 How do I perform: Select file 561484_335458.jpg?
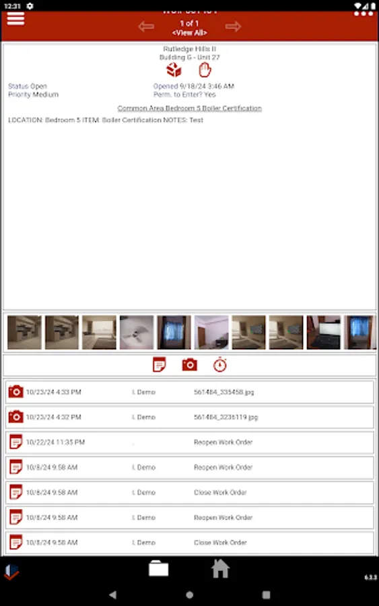click(x=223, y=393)
